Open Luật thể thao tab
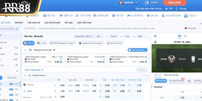Image resolution: width=202 pixels, height=101 pixels. point(84,23)
